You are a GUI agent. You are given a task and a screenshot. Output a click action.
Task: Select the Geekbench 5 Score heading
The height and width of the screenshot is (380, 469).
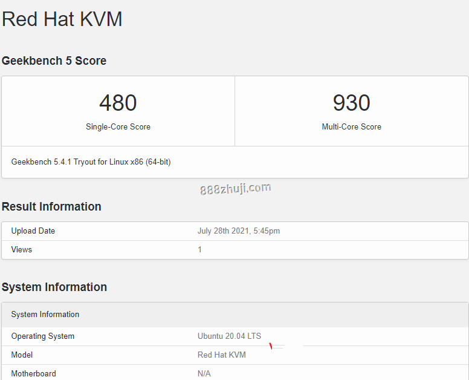click(x=54, y=61)
